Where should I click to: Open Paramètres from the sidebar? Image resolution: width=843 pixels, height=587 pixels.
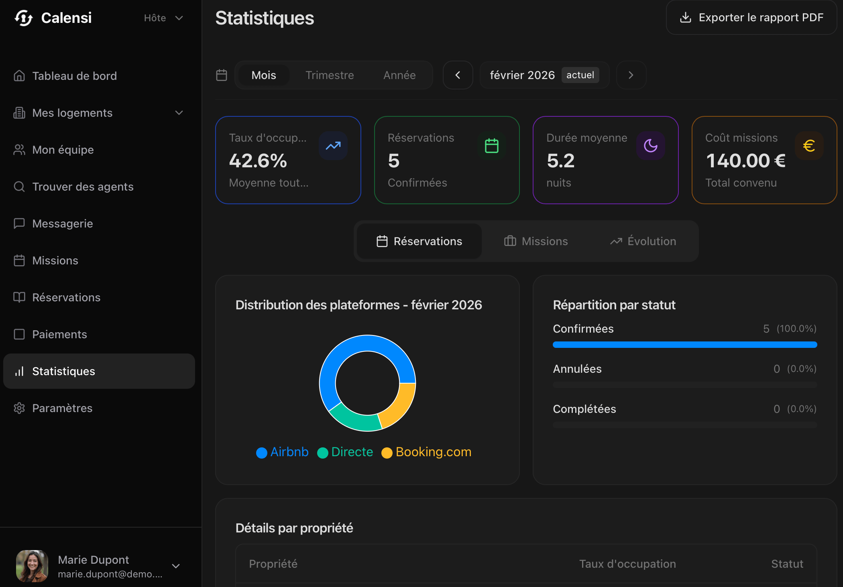pos(62,408)
